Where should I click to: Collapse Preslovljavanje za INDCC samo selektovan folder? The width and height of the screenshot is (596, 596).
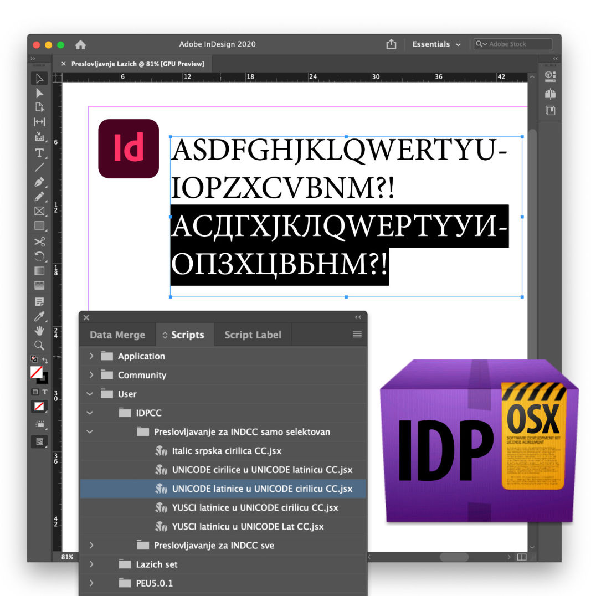coord(90,432)
